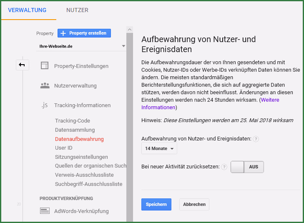Viewport: 304px width, 223px height.
Task: Click the Nutzerverwaltung people icon
Action: coord(45,85)
